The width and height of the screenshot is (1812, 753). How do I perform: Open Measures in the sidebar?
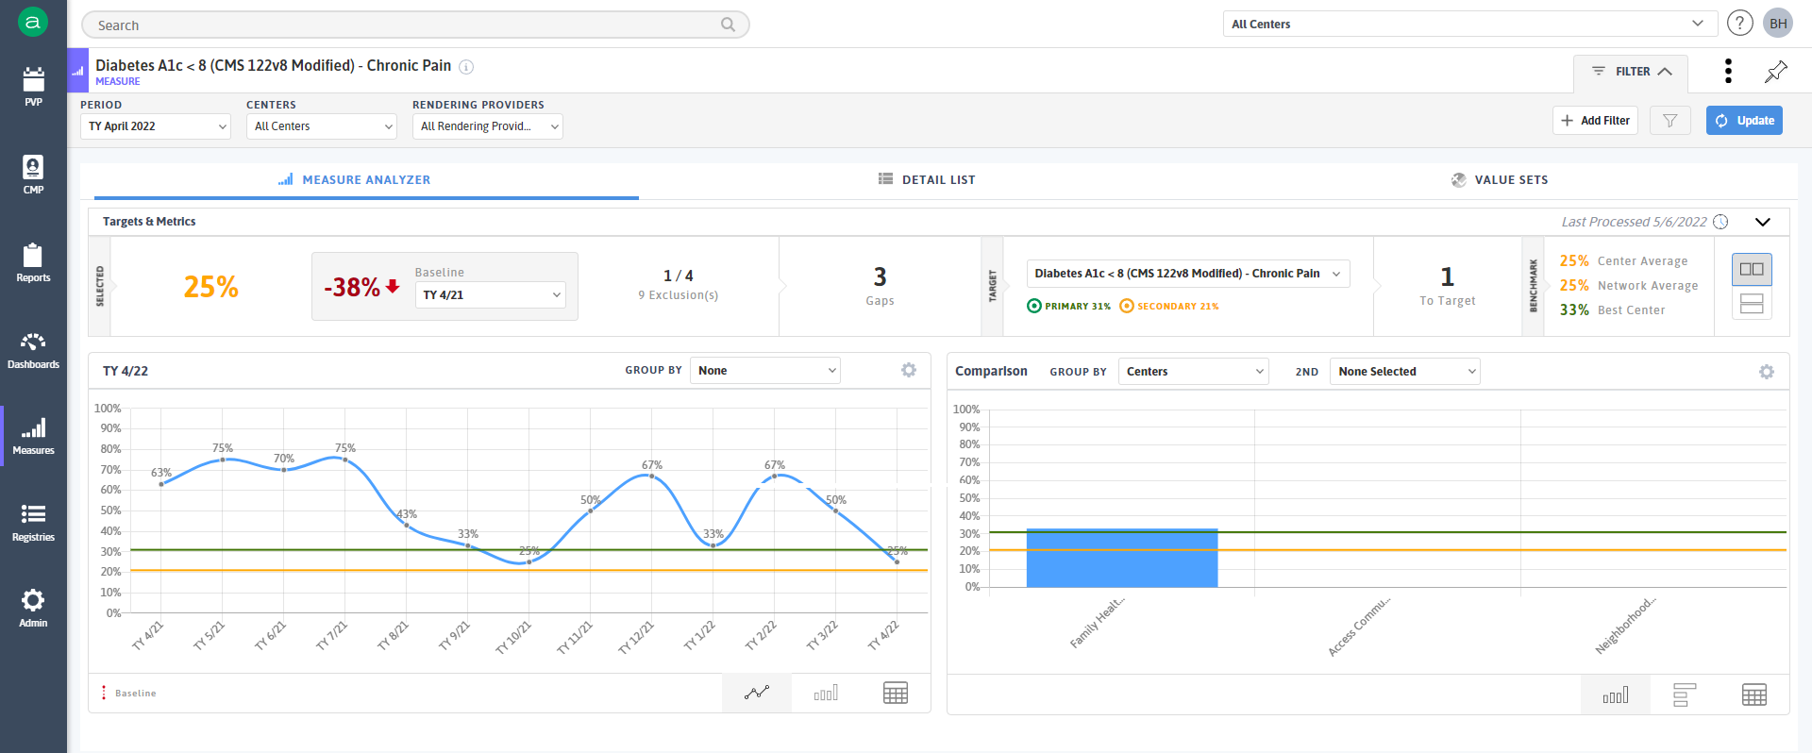(x=33, y=436)
